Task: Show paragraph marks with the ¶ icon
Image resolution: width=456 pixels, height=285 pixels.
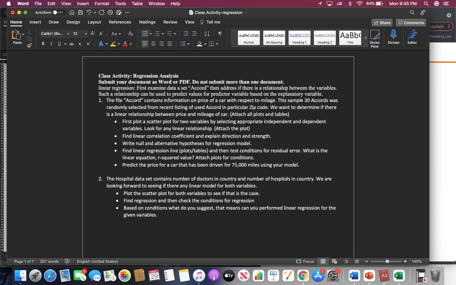Action: (220, 33)
